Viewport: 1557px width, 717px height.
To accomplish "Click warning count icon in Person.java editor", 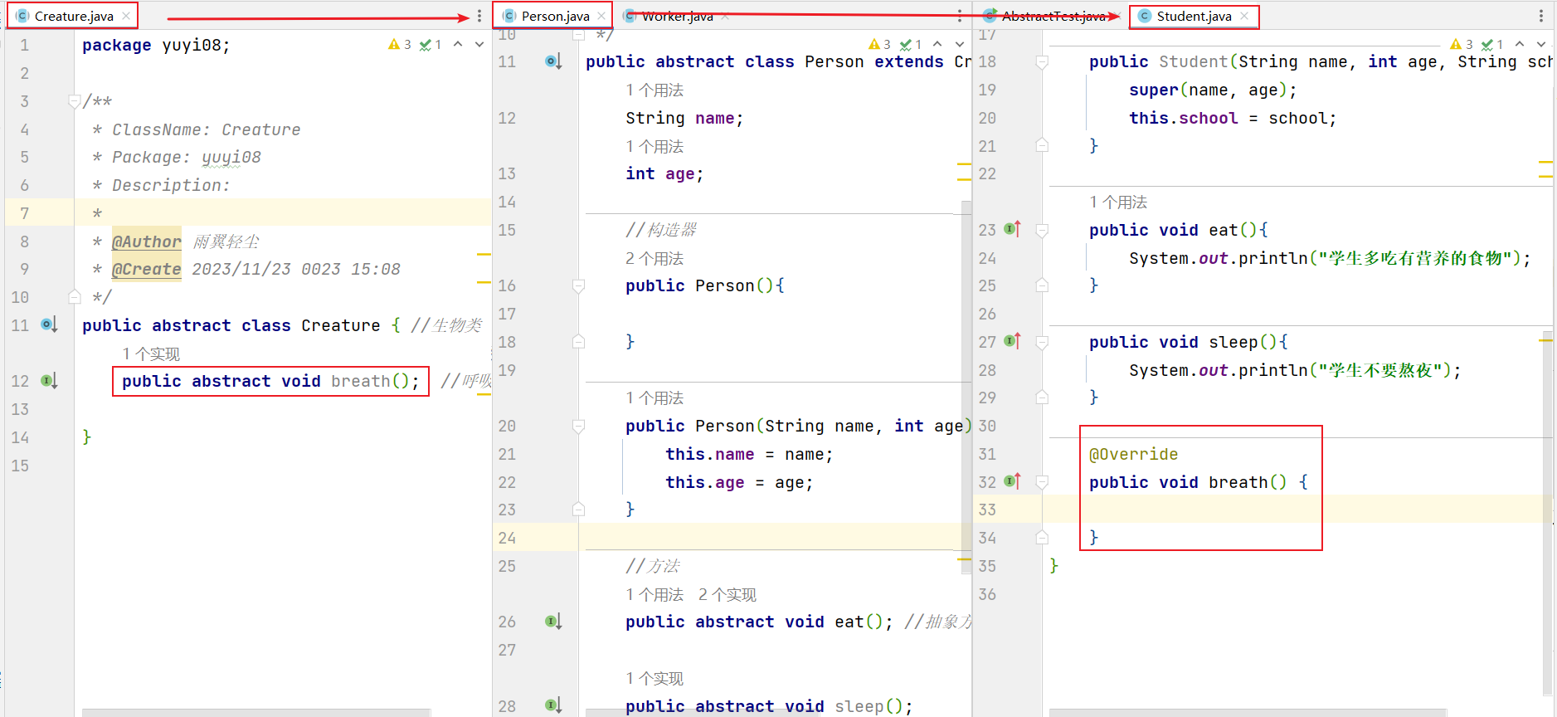I will tap(880, 45).
